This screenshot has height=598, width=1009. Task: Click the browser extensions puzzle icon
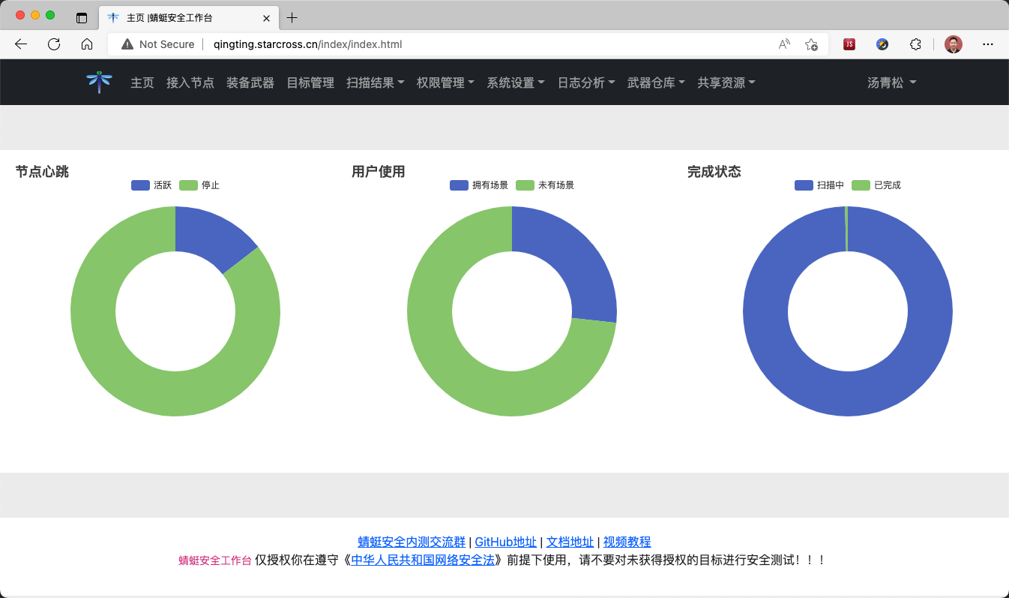click(915, 44)
